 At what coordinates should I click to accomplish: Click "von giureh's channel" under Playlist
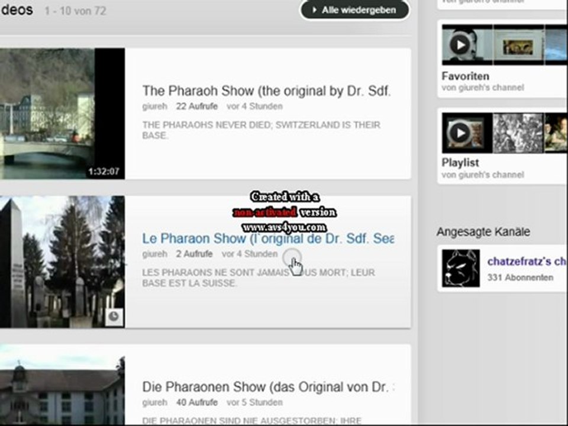tap(483, 175)
